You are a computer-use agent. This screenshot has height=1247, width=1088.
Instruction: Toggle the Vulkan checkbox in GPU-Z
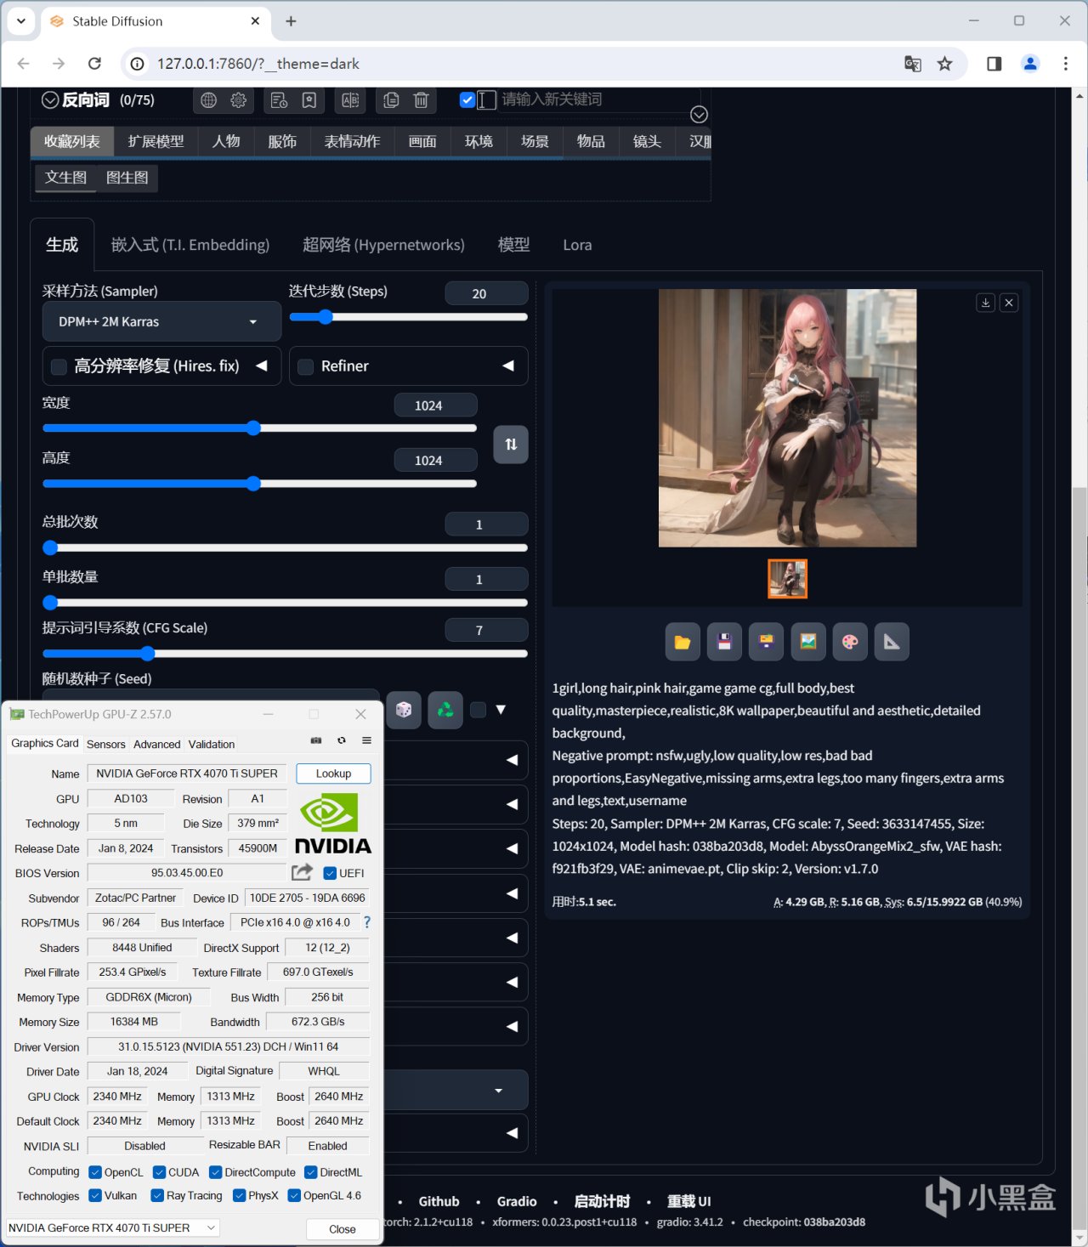point(95,1195)
